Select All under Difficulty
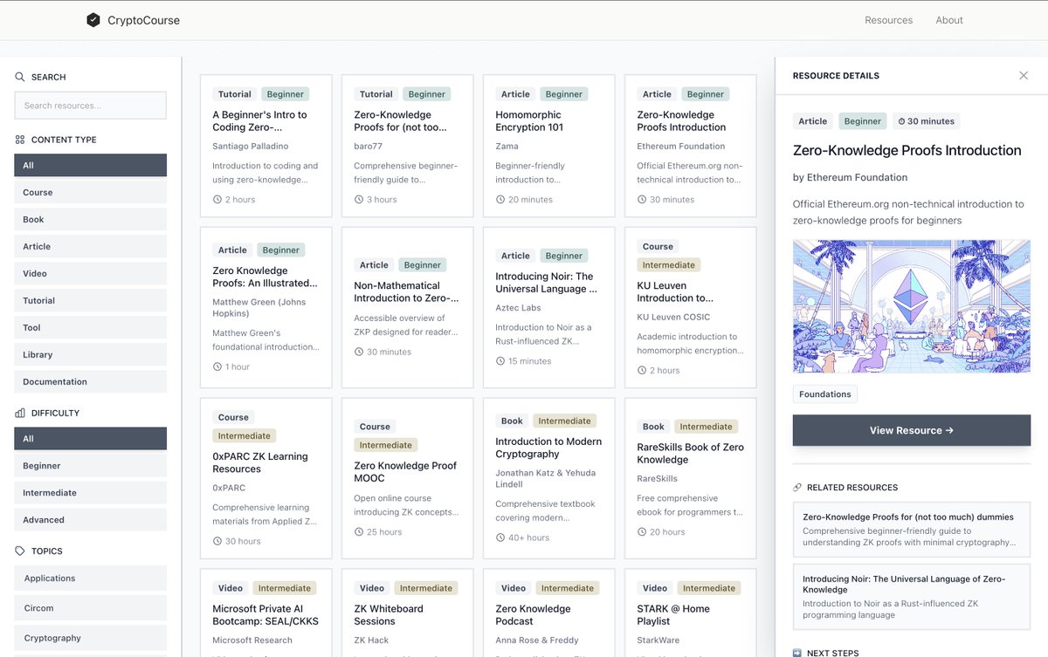 pyautogui.click(x=91, y=439)
